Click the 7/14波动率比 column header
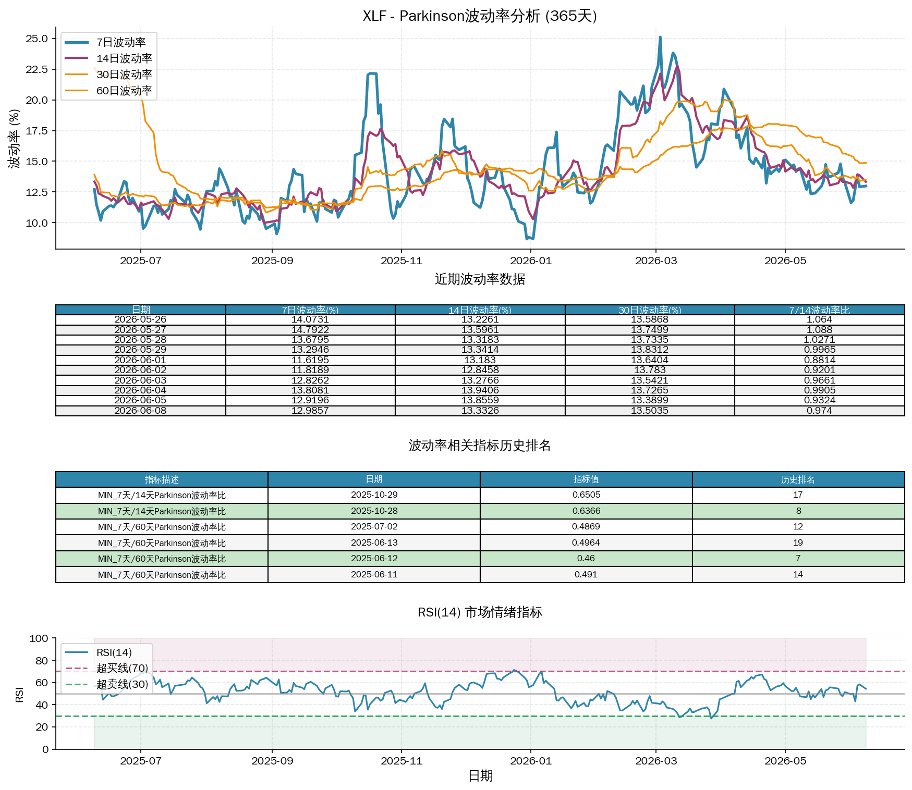This screenshot has width=912, height=790. tap(820, 310)
